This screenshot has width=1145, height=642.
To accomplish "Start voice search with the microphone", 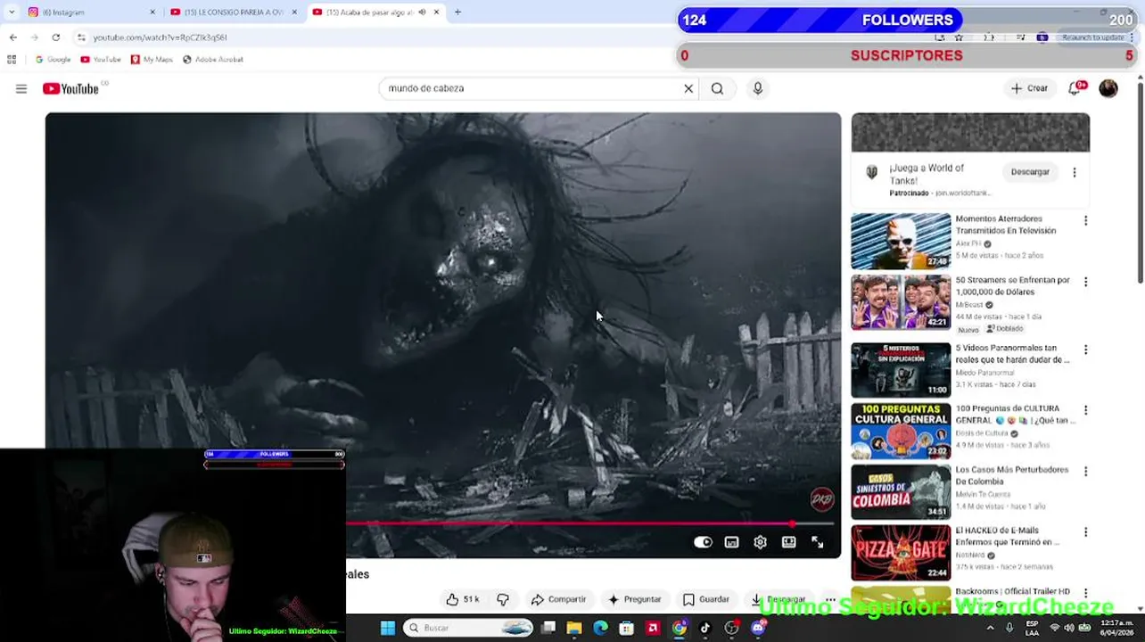I will coord(758,88).
